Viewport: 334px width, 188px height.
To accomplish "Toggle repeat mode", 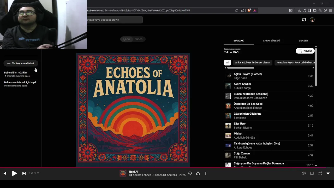I will 312,173.
